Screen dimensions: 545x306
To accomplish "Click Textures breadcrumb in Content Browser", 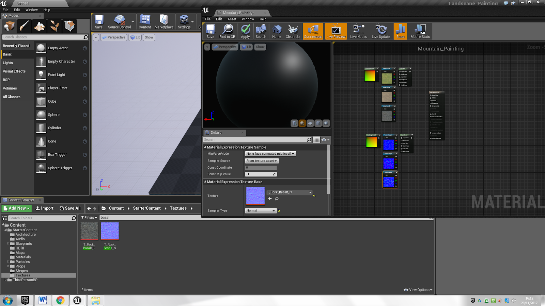I will click(x=178, y=208).
